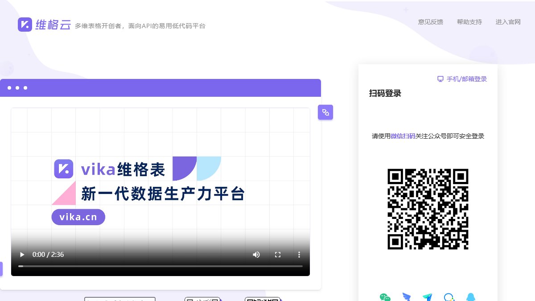
Task: Click the 维格云 logo icon
Action: pos(25,25)
